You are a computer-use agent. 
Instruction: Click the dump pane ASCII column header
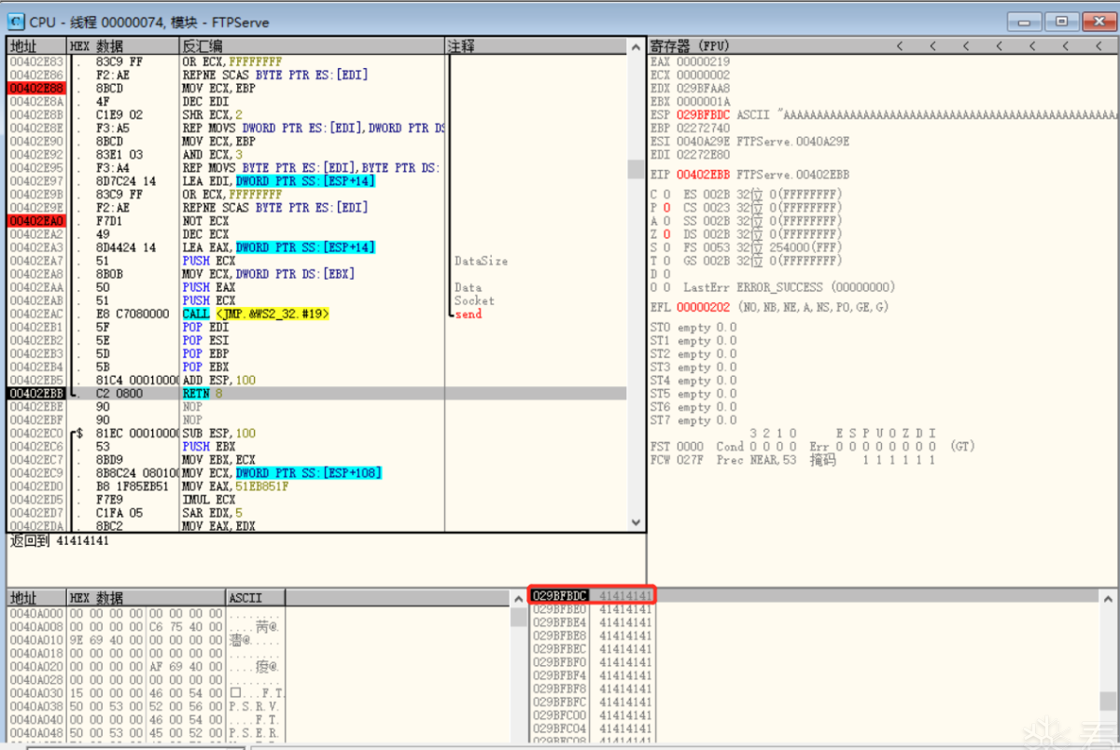pos(255,597)
